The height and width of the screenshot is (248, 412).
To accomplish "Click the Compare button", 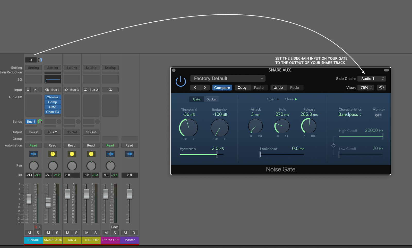I will point(222,88).
